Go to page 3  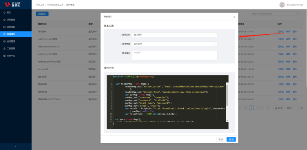click(x=257, y=107)
